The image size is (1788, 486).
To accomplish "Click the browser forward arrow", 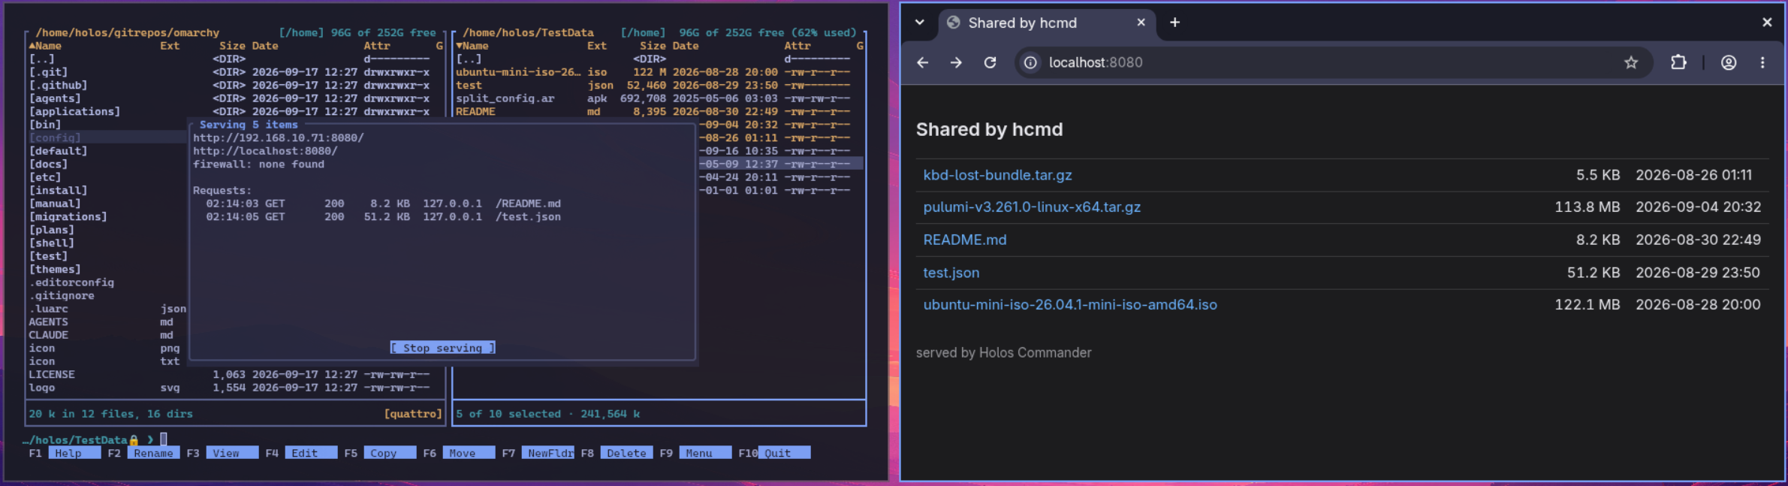I will 956,63.
